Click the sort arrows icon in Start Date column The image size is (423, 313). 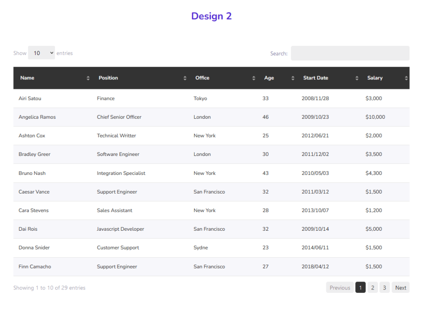coord(356,78)
